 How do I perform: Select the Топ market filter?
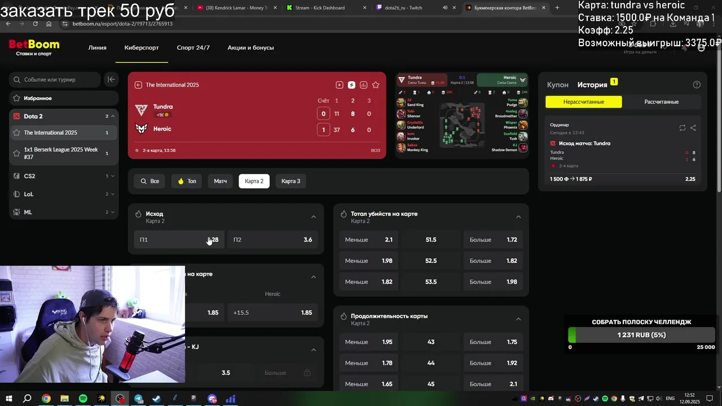click(x=187, y=181)
